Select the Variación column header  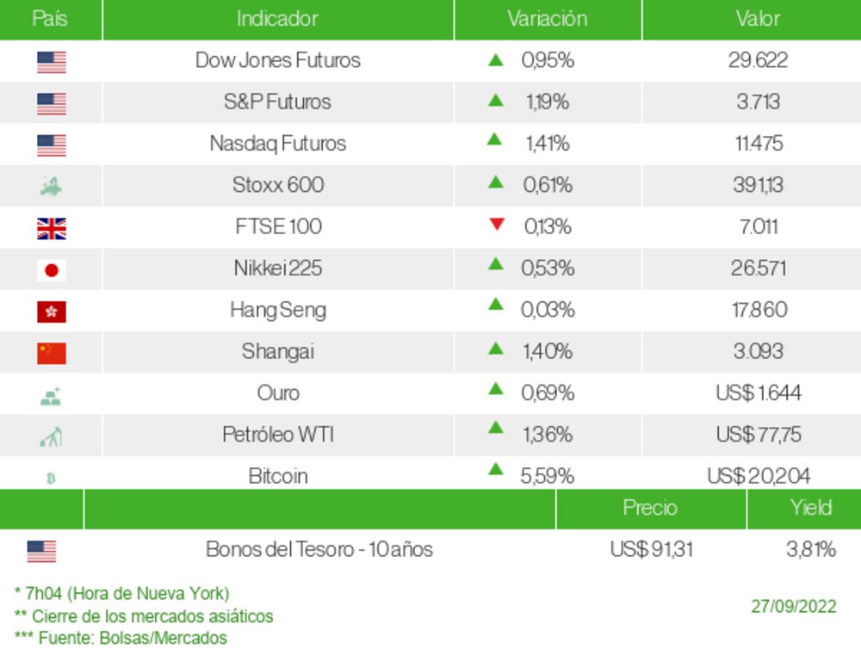click(x=547, y=19)
